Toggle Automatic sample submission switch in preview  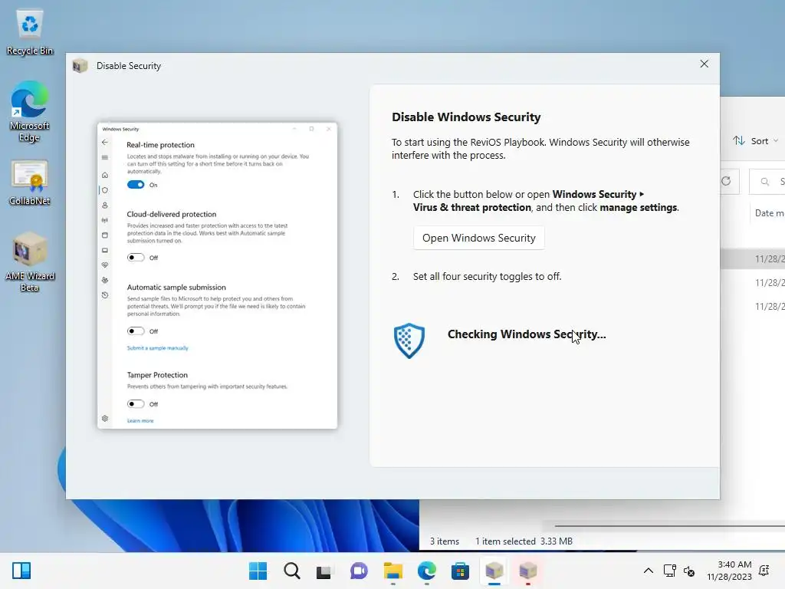[x=136, y=331]
